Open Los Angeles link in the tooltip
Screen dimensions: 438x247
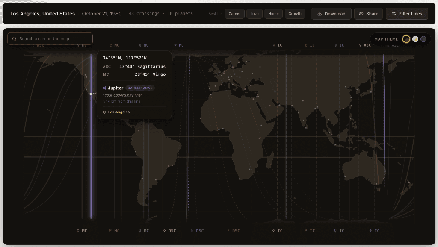click(119, 112)
